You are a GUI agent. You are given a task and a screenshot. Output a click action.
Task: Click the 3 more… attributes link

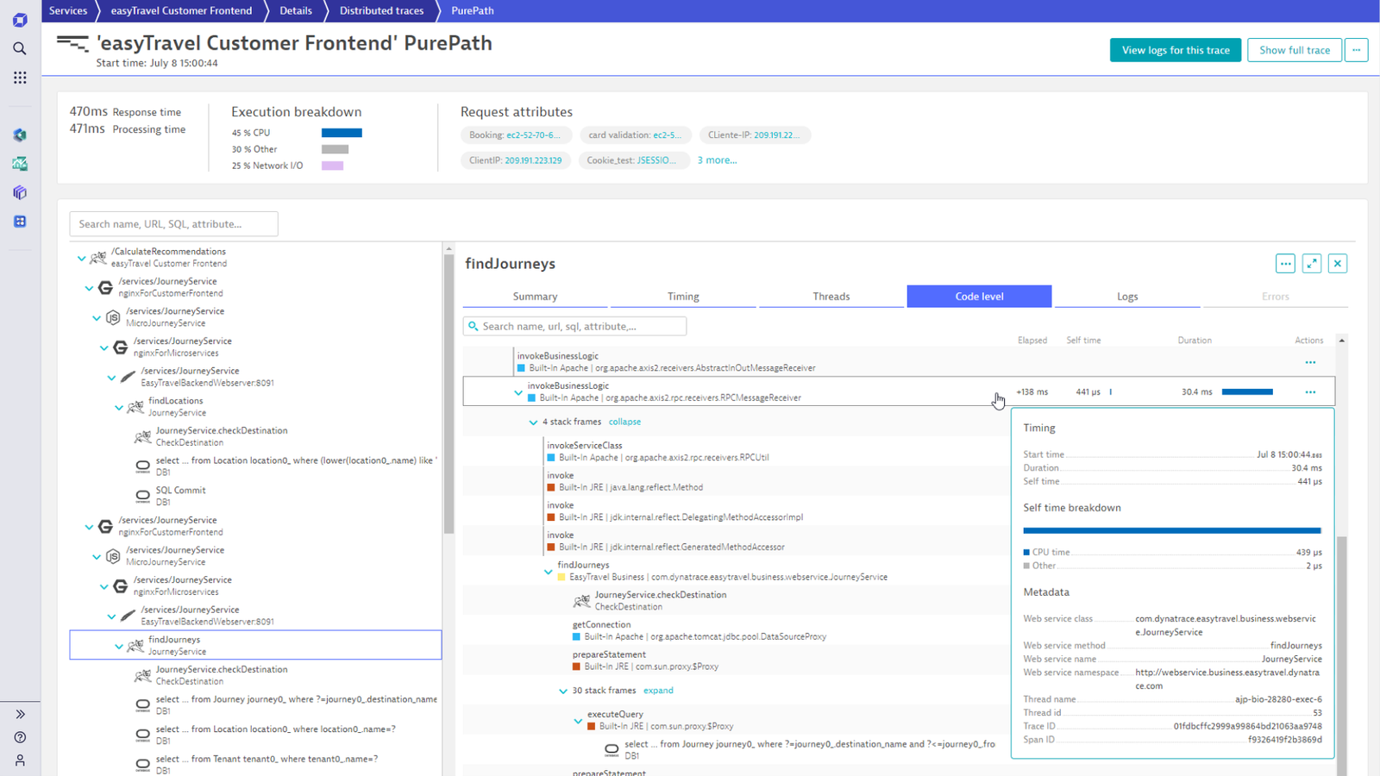717,160
